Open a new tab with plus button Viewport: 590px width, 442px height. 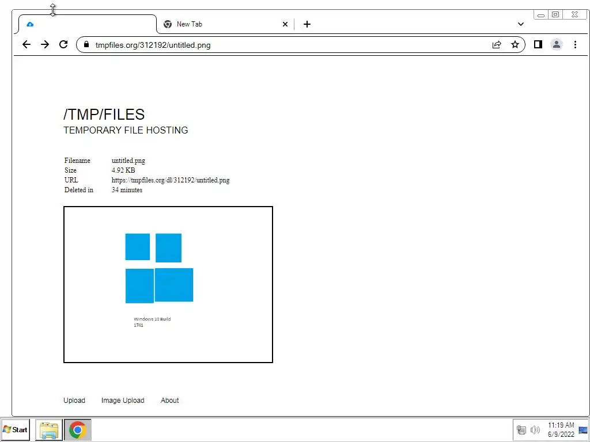307,24
